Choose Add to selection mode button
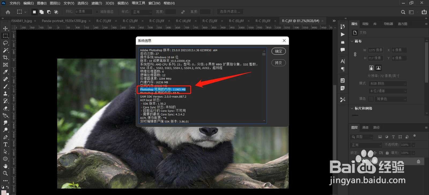Image resolution: width=429 pixels, height=195 pixels. click(x=42, y=12)
